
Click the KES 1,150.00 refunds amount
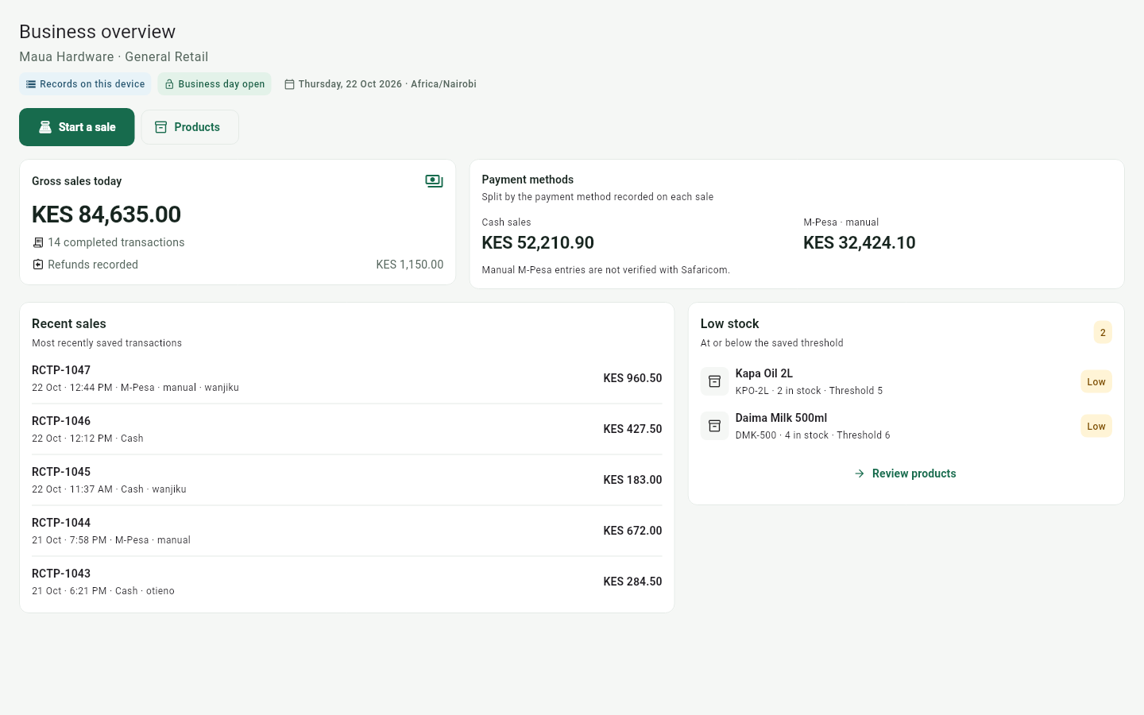coord(410,265)
